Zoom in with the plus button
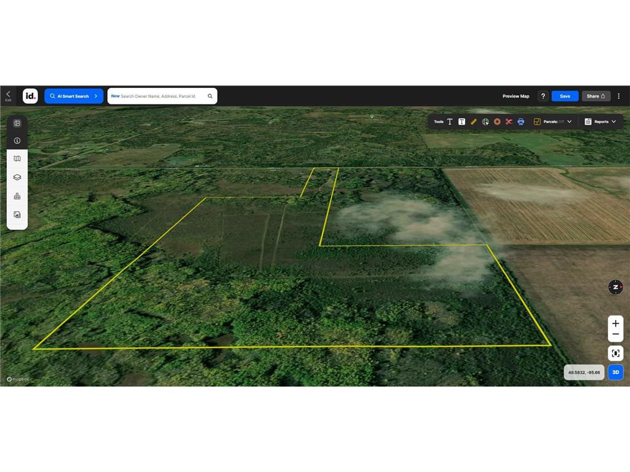Image resolution: width=630 pixels, height=472 pixels. tap(615, 323)
